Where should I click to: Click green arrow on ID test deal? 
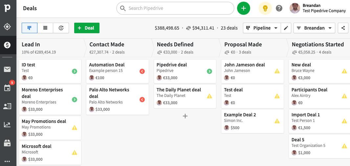[x=75, y=71]
